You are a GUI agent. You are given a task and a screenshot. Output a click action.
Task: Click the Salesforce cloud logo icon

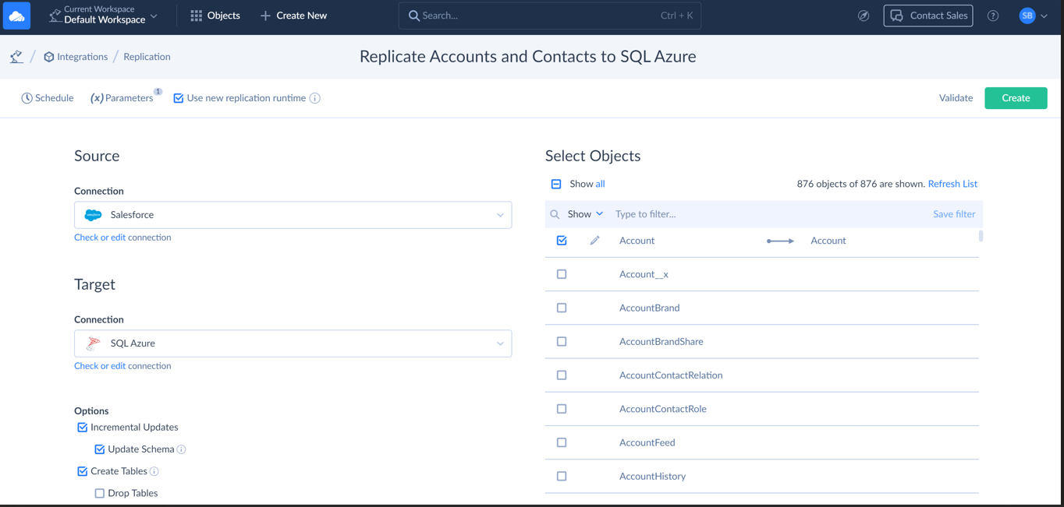pos(93,215)
